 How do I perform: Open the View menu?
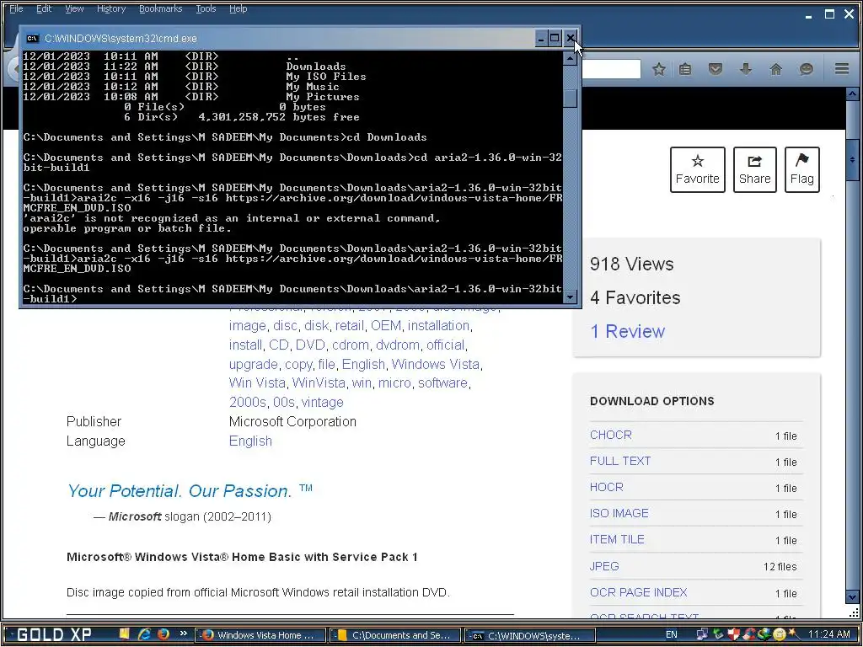click(74, 8)
